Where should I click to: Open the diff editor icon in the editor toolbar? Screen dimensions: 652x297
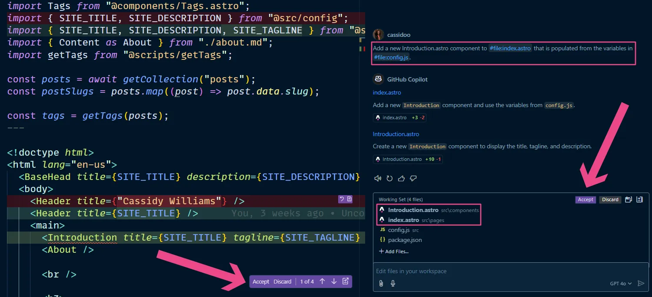pos(346,281)
